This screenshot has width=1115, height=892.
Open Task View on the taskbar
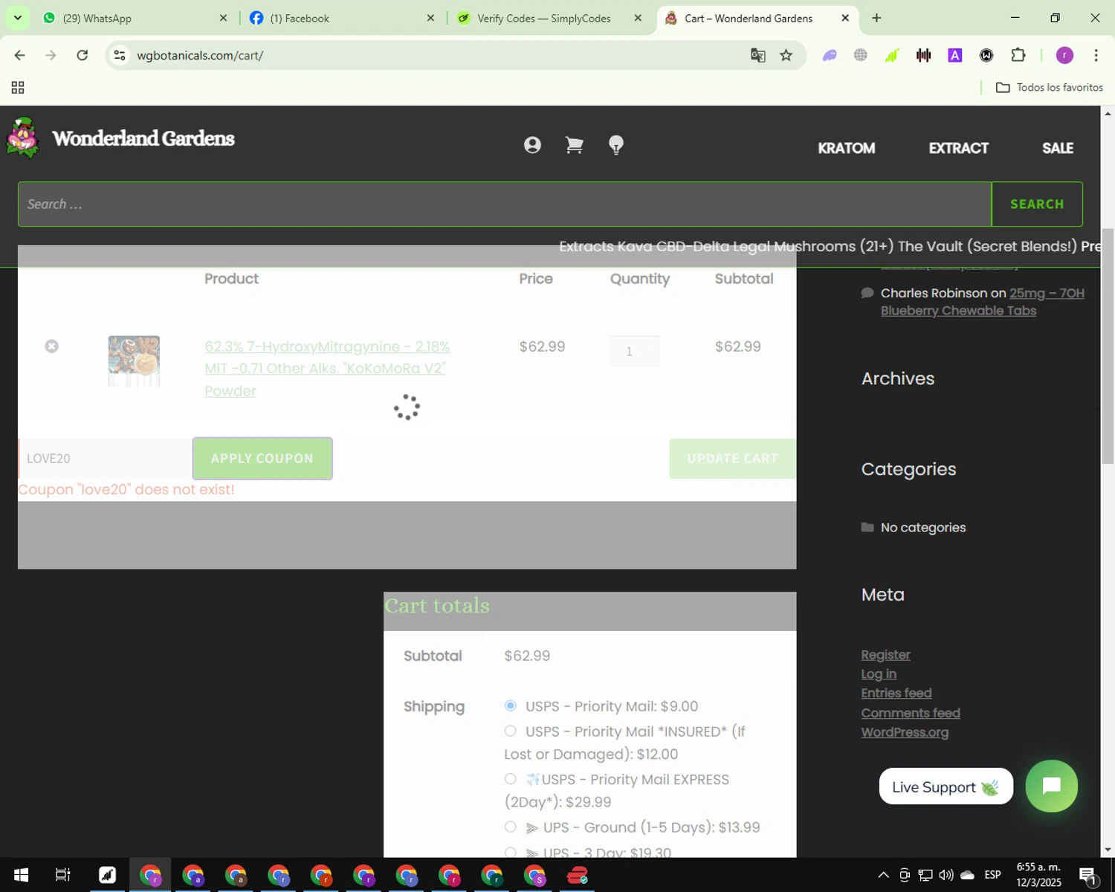63,875
